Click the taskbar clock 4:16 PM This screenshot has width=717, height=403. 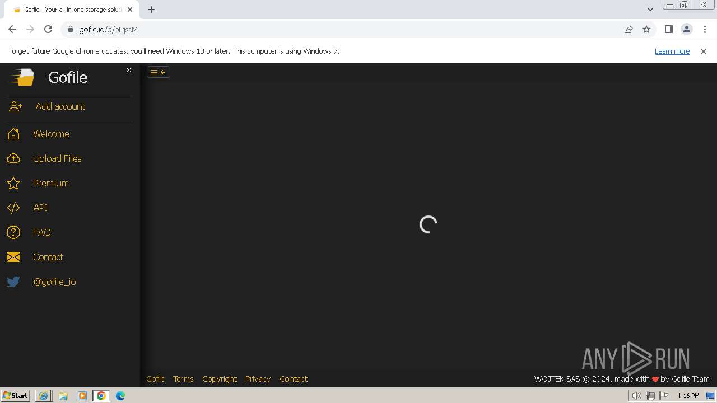[x=688, y=396]
